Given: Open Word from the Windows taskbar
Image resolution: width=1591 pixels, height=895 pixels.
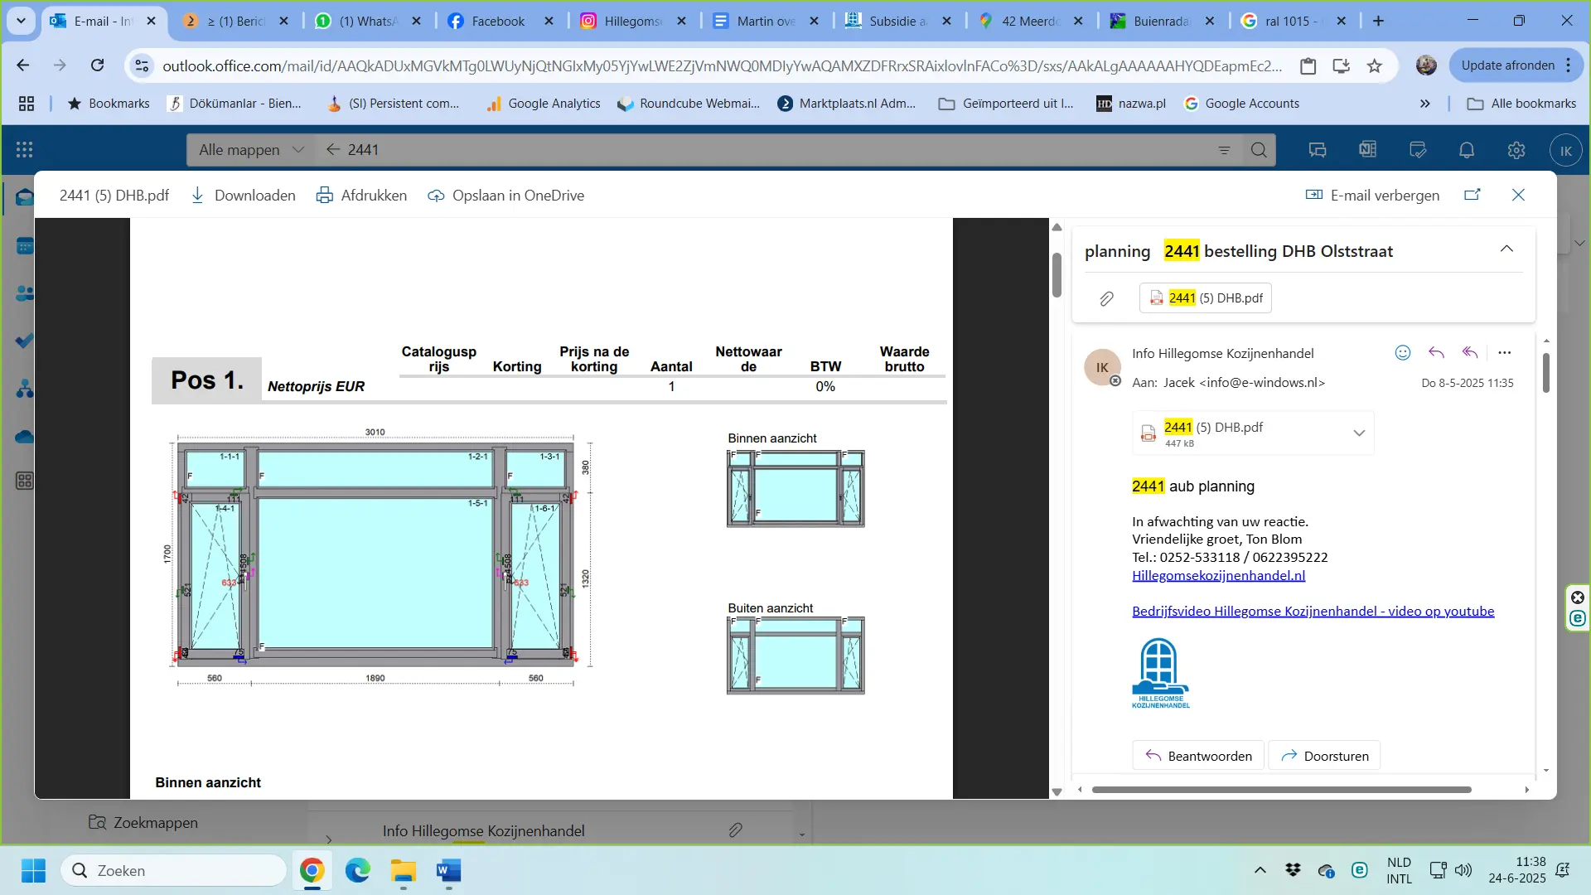Looking at the screenshot, I should pyautogui.click(x=448, y=871).
